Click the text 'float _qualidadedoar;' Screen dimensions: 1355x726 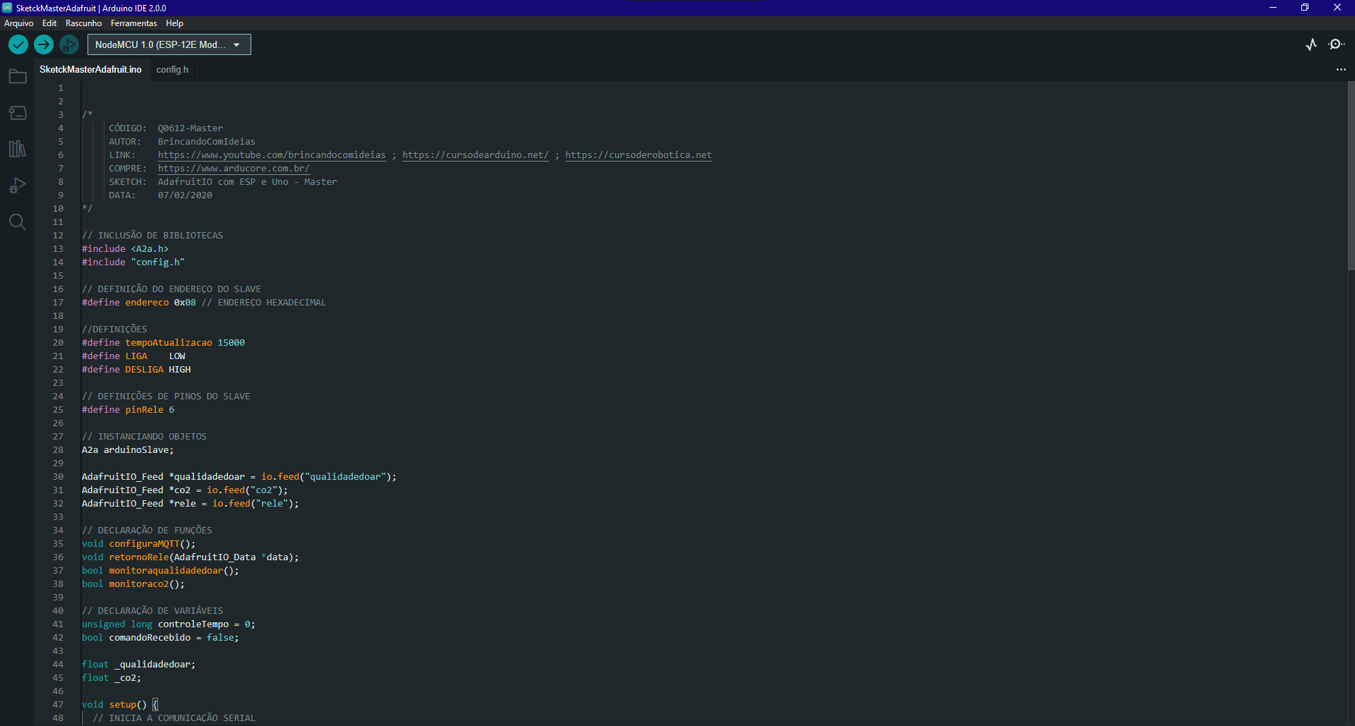click(x=139, y=665)
